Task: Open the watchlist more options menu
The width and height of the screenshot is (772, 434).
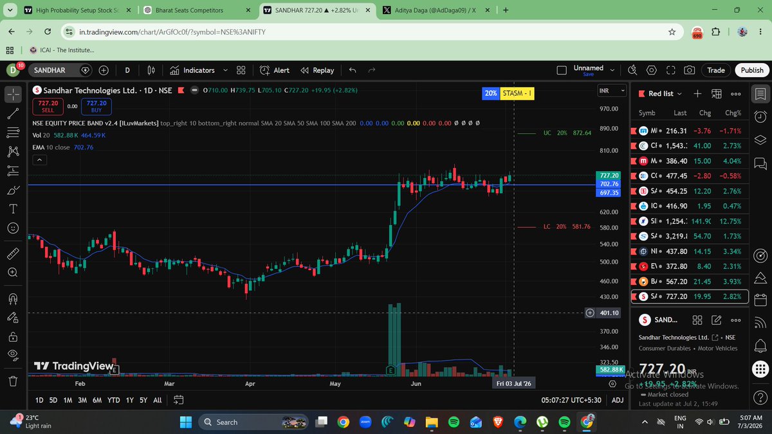Action: pyautogui.click(x=736, y=93)
